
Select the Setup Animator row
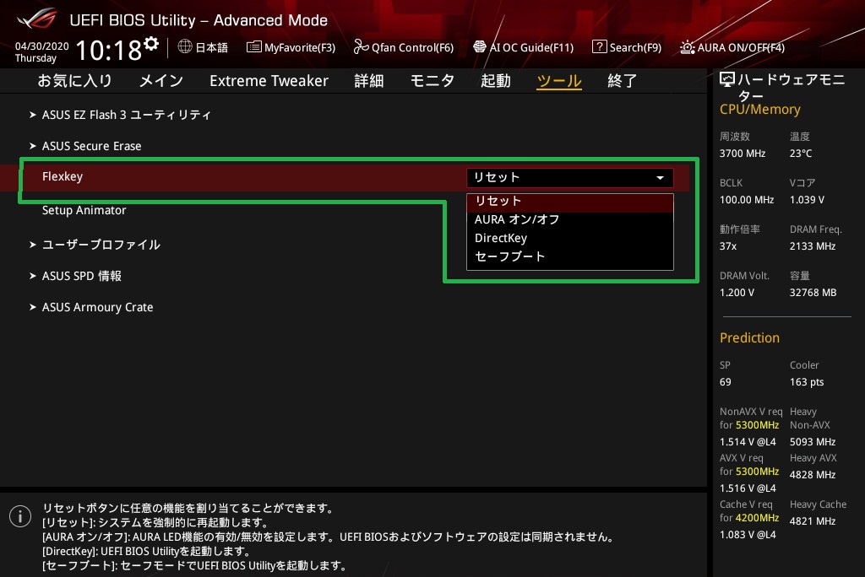point(84,211)
